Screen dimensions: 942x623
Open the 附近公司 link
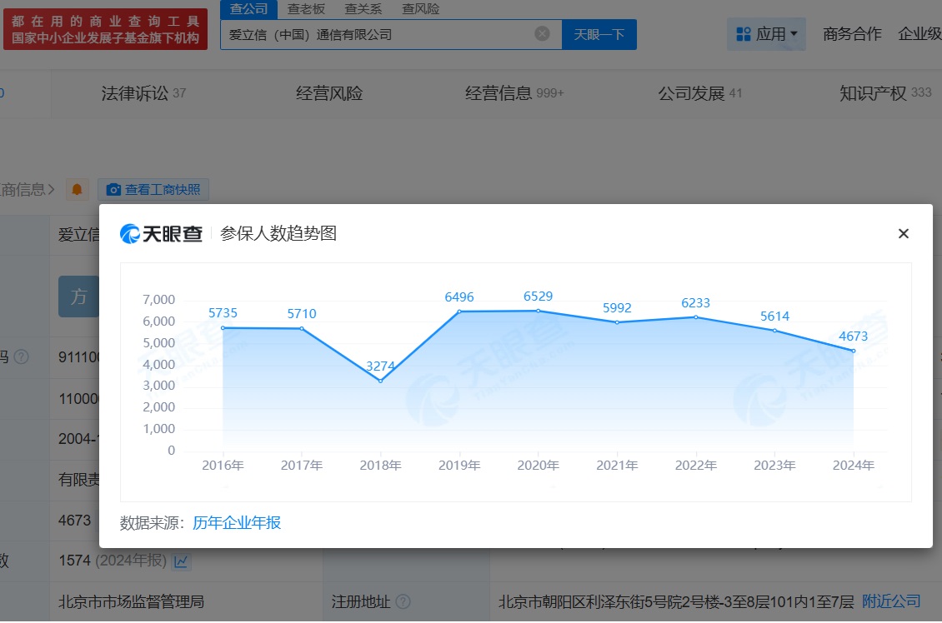pos(891,601)
